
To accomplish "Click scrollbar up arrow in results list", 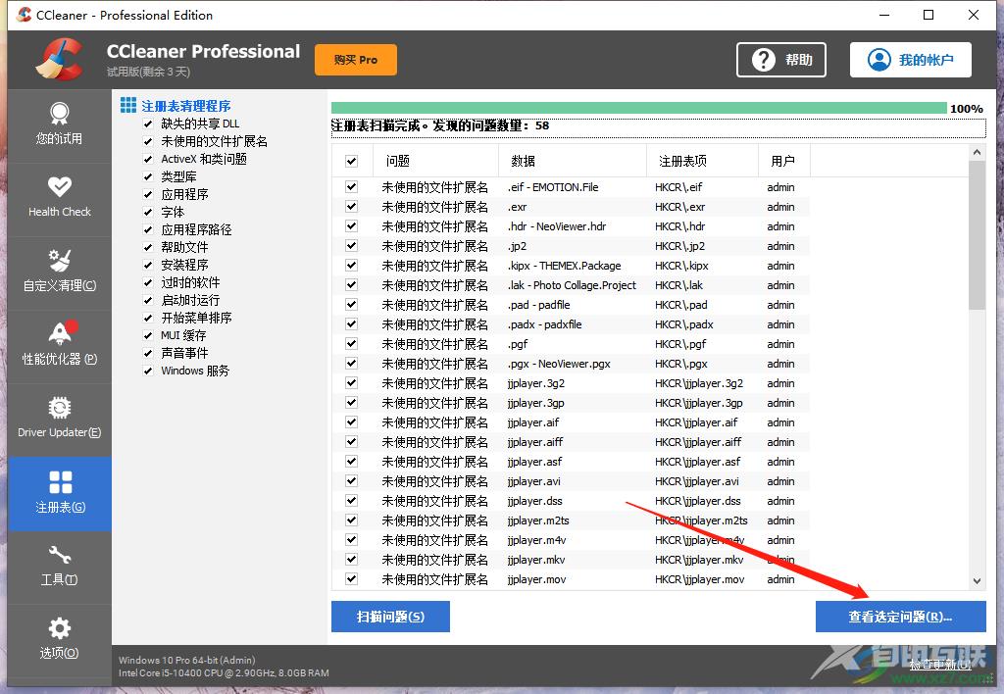I will pyautogui.click(x=977, y=152).
